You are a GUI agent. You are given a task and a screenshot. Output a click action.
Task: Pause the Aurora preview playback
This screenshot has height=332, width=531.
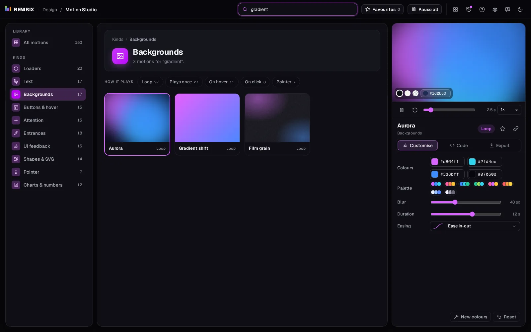[402, 110]
